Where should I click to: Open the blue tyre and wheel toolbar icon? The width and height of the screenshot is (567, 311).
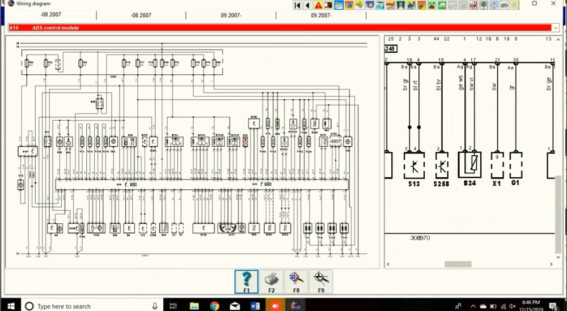(x=370, y=5)
